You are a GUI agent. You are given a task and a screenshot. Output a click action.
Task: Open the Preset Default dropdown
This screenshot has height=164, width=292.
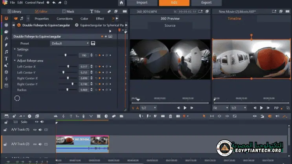(70, 43)
